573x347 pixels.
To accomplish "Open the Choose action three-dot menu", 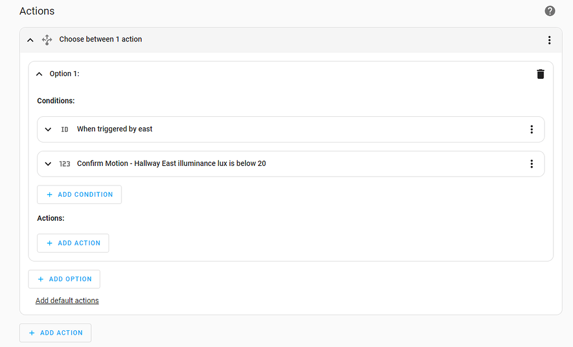I will click(x=549, y=40).
